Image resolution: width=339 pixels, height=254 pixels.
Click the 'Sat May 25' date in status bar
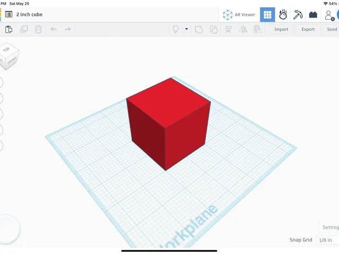[19, 4]
